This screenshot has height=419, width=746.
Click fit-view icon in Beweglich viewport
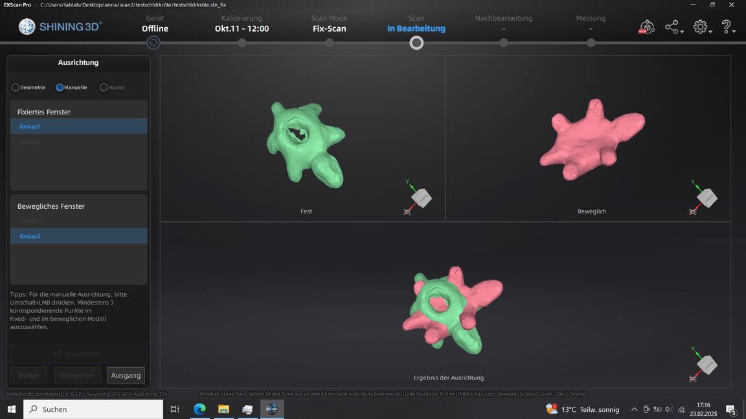692,212
